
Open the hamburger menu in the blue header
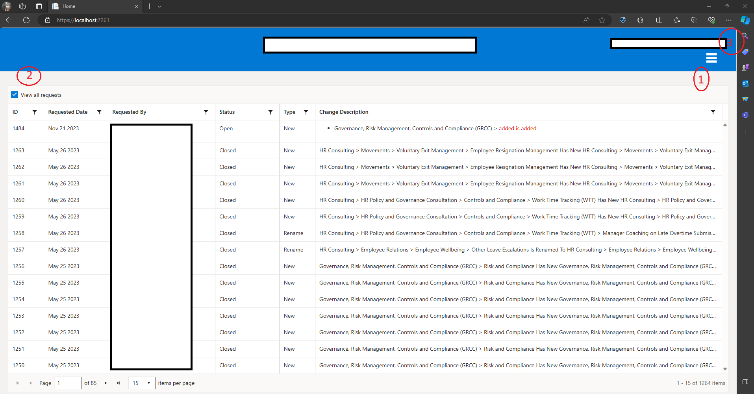pyautogui.click(x=711, y=57)
